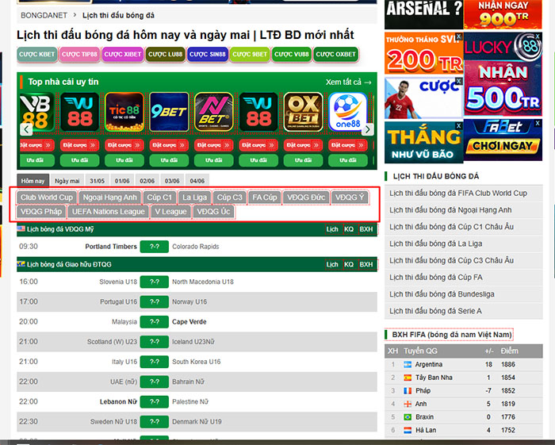Click Malaysia vs Cape Verde score button
Viewport: 555px width, 445px height.
tap(155, 322)
